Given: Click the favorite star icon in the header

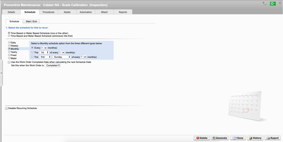Looking at the screenshot, I should pos(265,4).
